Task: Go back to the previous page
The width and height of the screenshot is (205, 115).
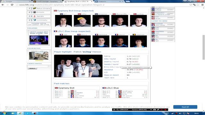Action: [x=3, y=5]
